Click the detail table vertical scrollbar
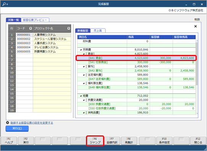207x151 pixels. pos(197,77)
